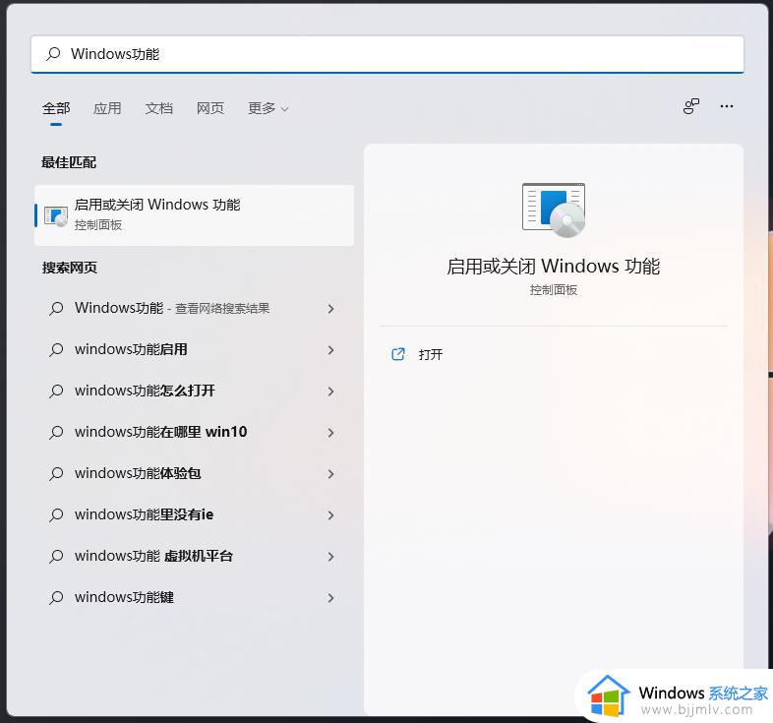Open the three-dot more options menu
The width and height of the screenshot is (773, 723).
[x=727, y=106]
